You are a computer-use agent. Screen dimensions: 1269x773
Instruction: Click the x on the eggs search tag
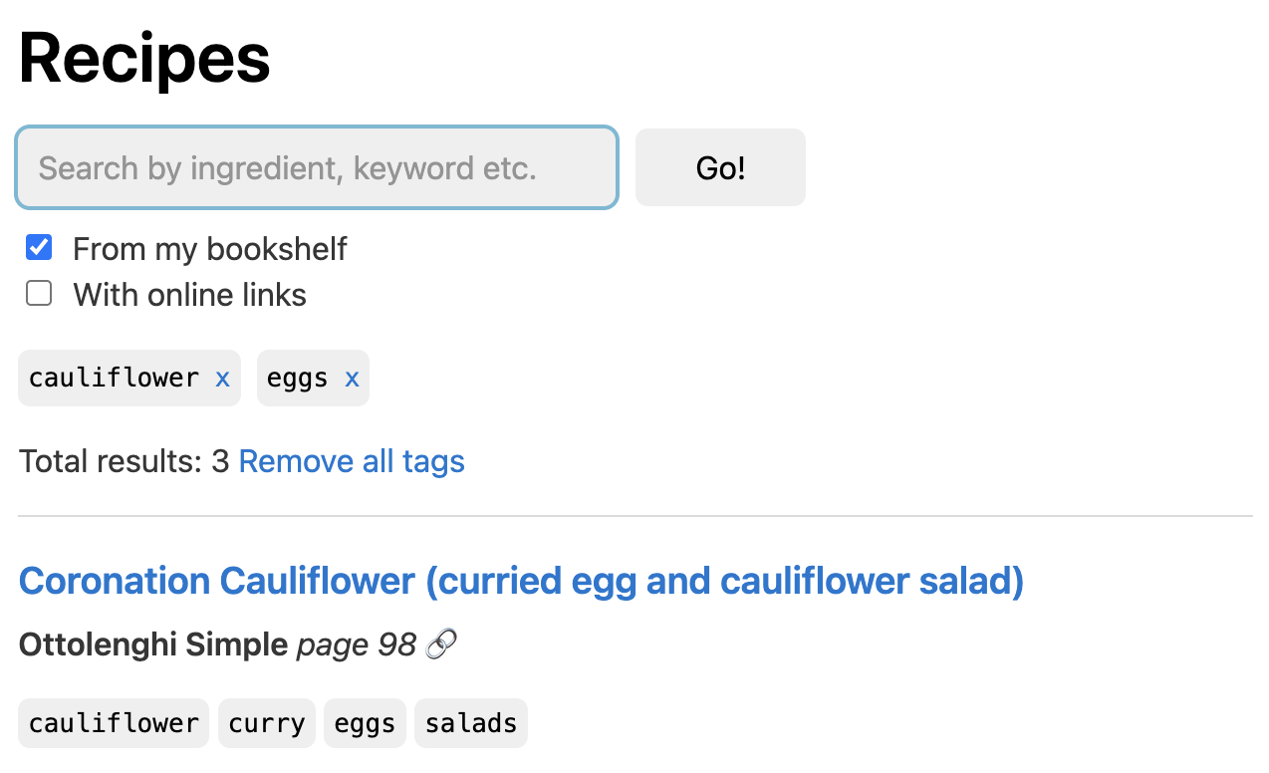click(351, 378)
